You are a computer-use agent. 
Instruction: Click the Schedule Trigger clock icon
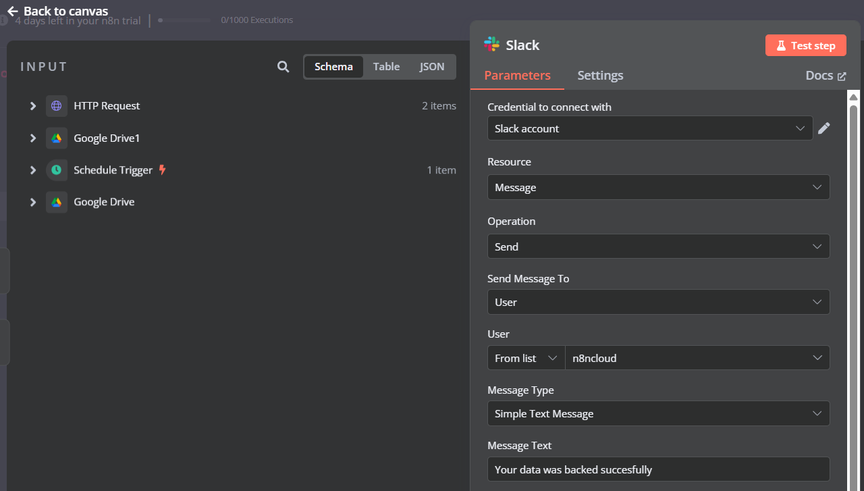56,170
